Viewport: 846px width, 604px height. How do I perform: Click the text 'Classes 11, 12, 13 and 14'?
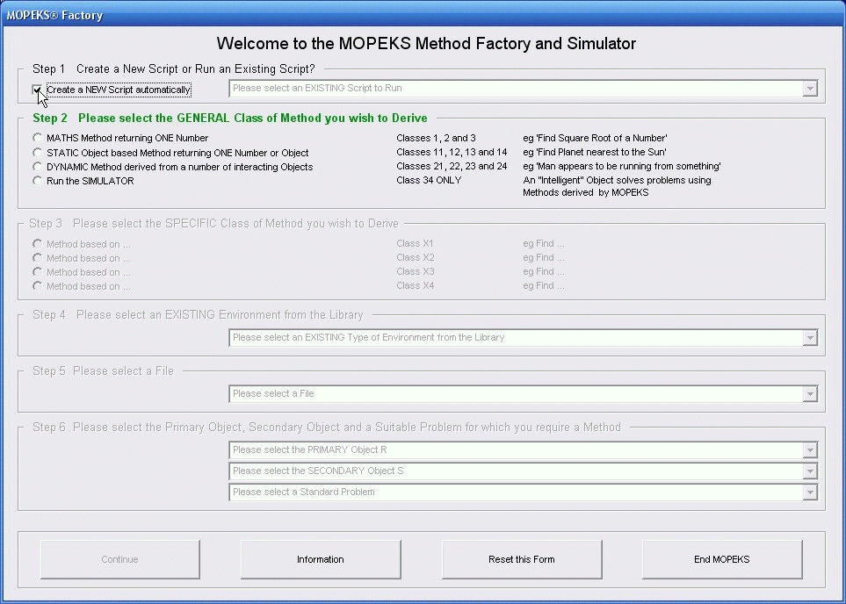point(452,152)
